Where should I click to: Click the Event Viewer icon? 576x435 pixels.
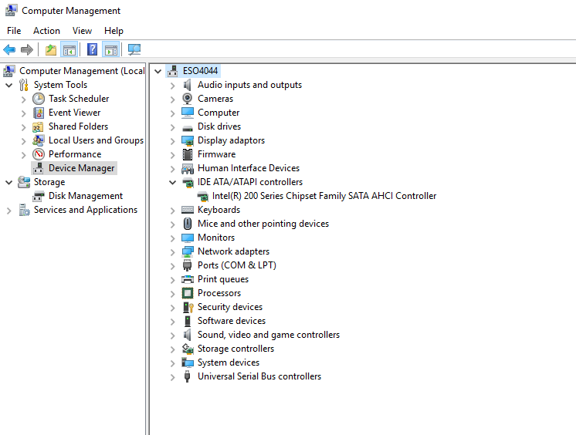[39, 113]
